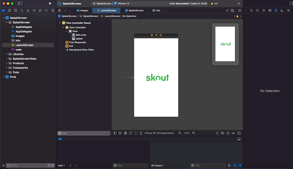Zoom out of the storyboard canvas
Viewport: 293px width, 169px height.
click(180, 133)
